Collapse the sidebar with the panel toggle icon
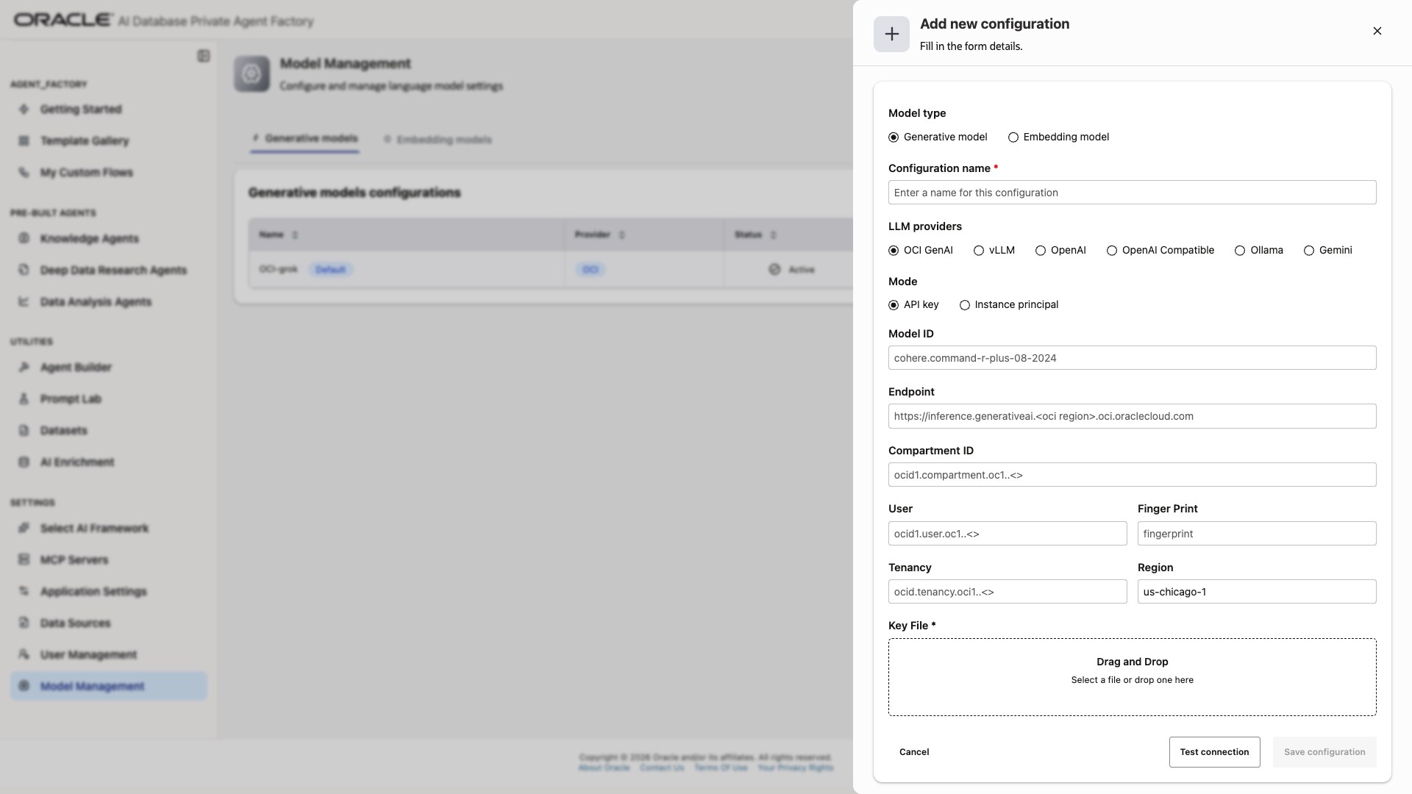This screenshot has height=794, width=1412. (x=204, y=56)
